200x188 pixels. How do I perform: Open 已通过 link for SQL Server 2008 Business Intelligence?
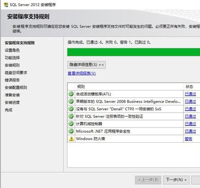190,102
